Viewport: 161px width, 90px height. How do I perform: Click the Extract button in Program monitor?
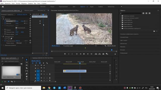click(x=100, y=54)
